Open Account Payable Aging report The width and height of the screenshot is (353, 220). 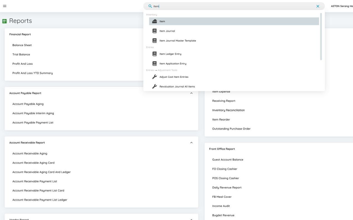(28, 104)
